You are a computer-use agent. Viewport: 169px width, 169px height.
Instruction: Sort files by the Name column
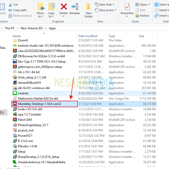click(x=17, y=36)
